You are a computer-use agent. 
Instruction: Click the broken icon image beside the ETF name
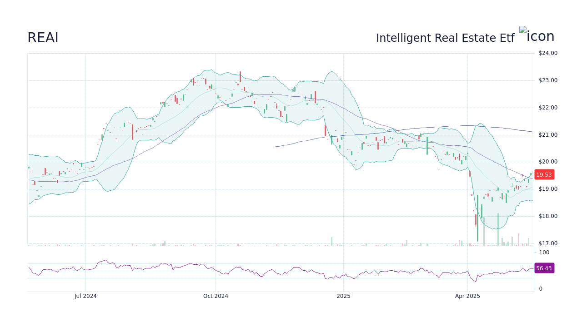[537, 35]
